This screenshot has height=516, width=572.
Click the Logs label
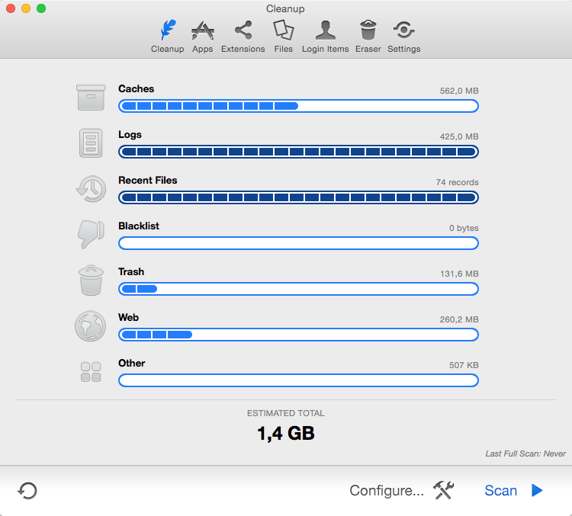click(x=130, y=135)
